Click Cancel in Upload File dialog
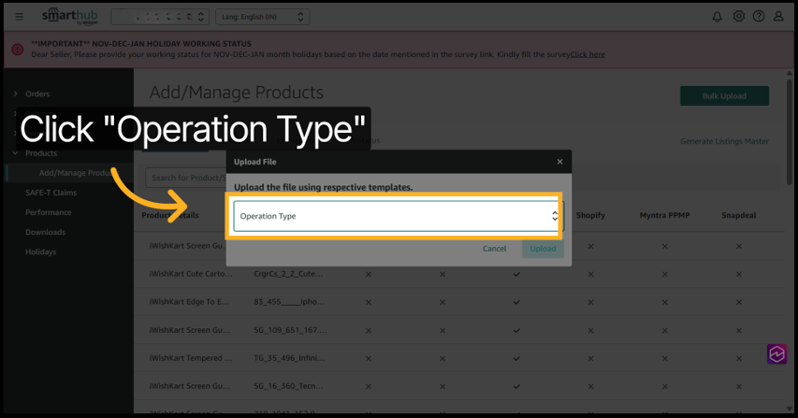The height and width of the screenshot is (418, 798). tap(494, 249)
